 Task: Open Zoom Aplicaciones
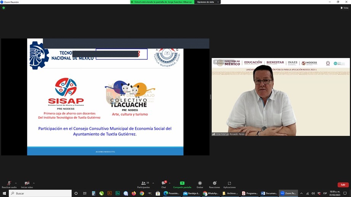pos(229,184)
